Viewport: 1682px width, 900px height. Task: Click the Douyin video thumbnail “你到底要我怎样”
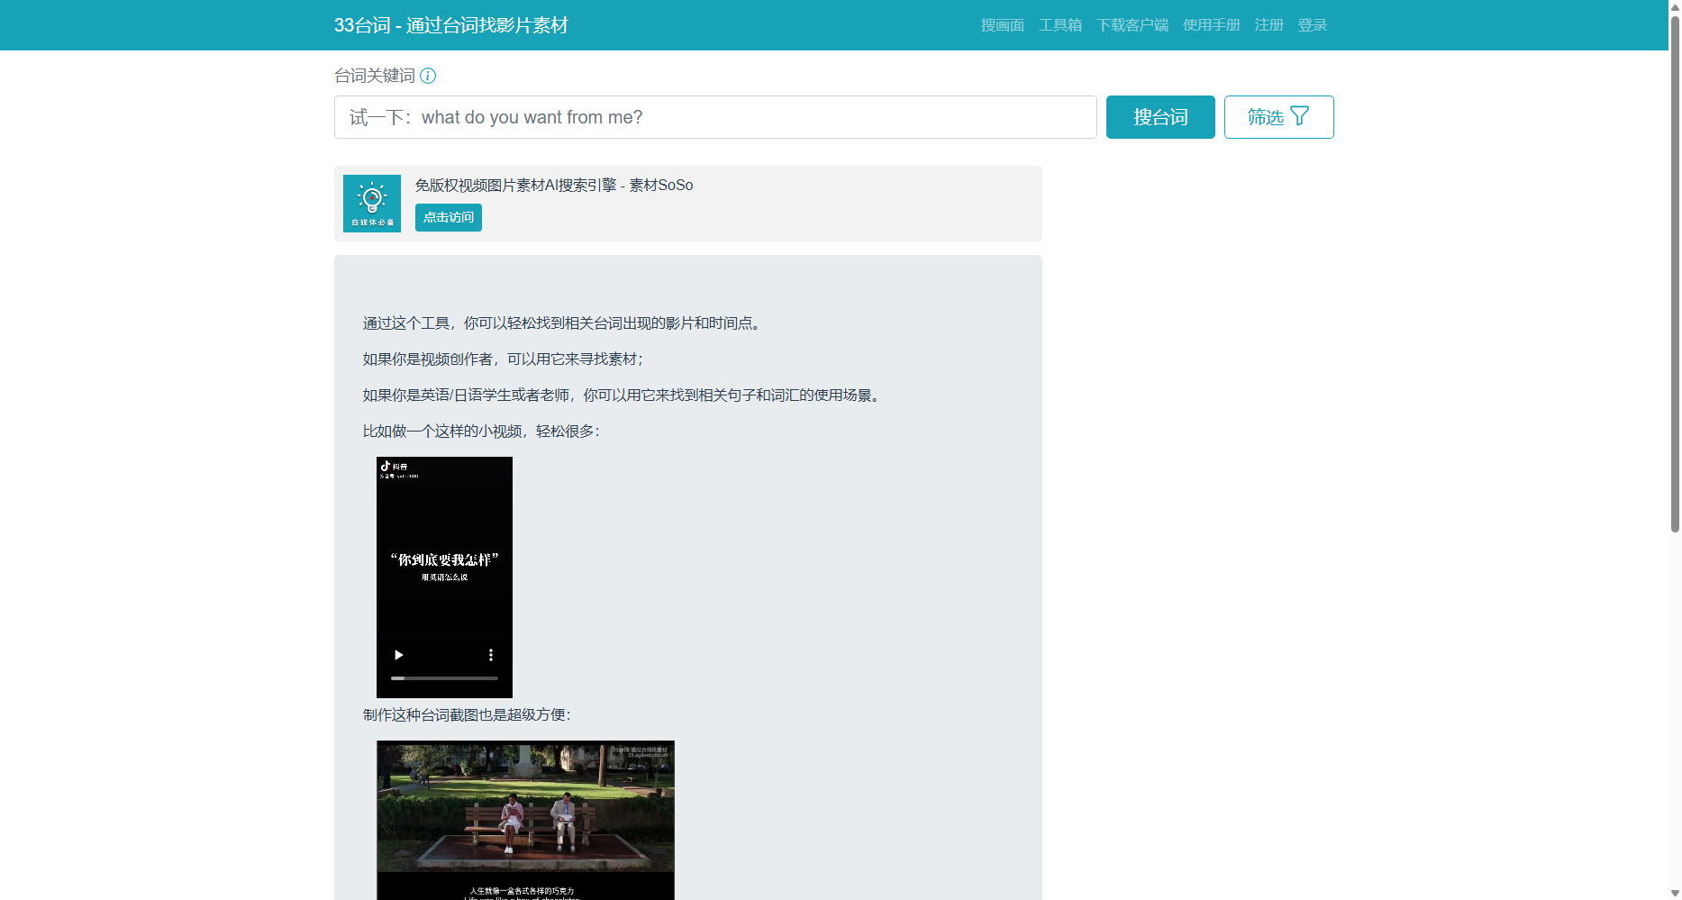[x=444, y=577]
